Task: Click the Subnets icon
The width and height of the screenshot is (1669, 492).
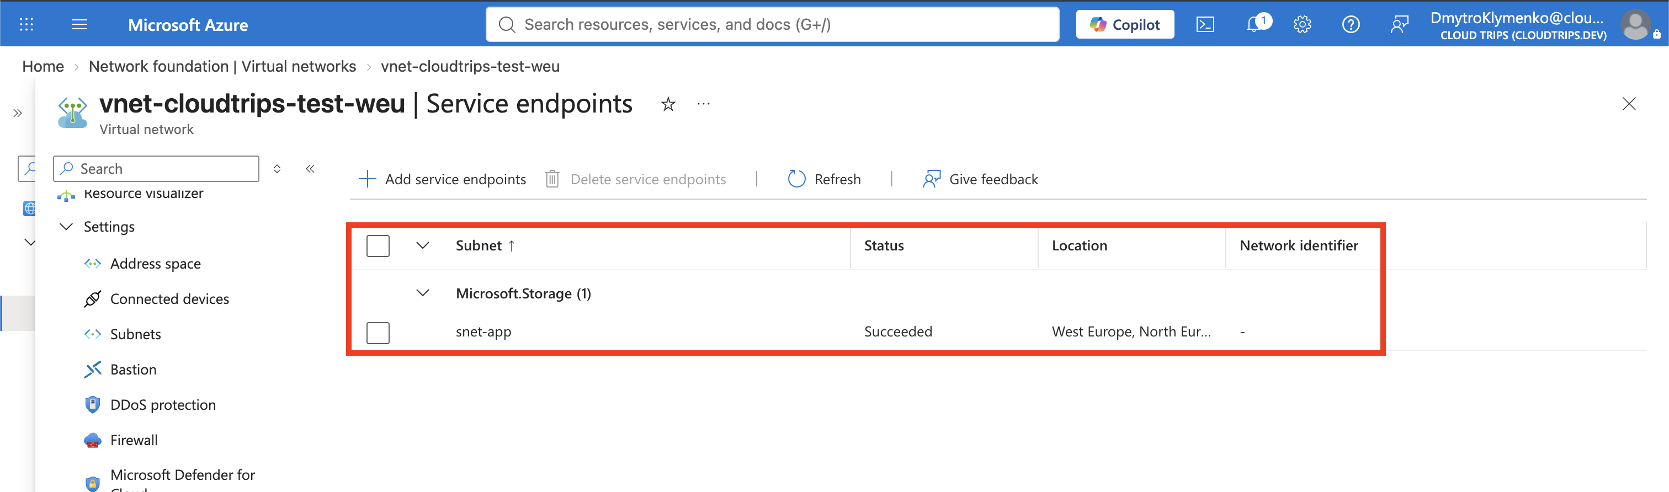Action: 93,334
